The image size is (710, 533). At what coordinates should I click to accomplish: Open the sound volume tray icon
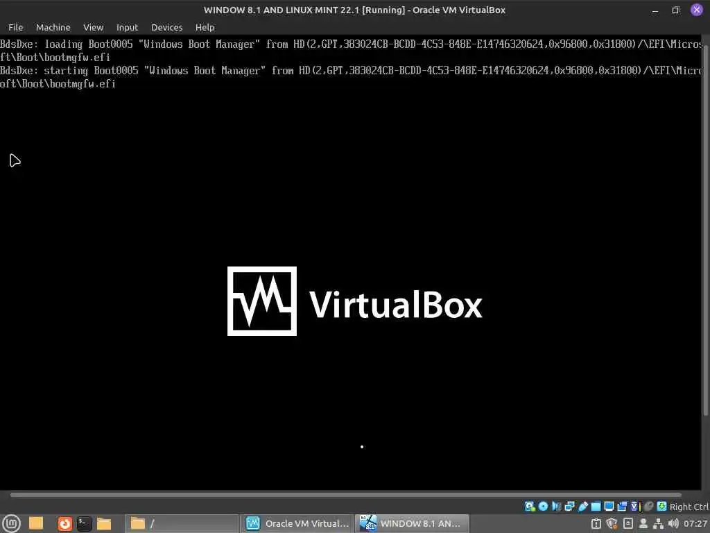tap(674, 523)
